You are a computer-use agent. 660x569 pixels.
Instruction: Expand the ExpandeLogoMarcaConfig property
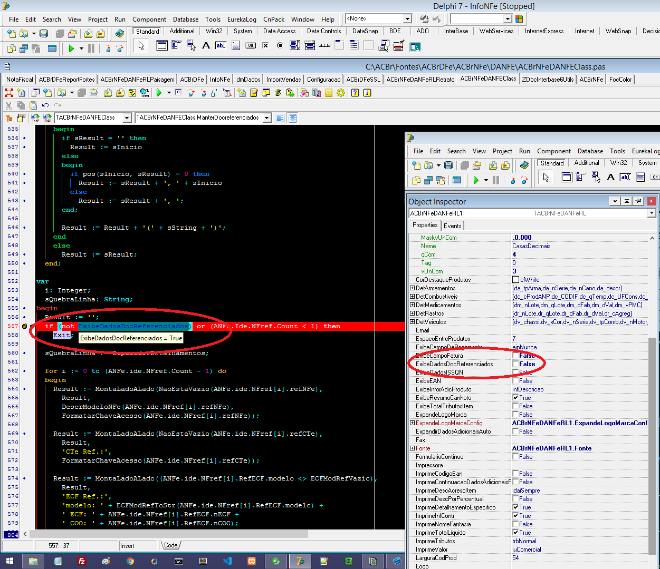coord(413,423)
